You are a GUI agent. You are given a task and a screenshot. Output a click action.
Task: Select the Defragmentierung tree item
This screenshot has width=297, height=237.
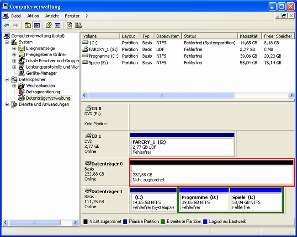tap(43, 92)
